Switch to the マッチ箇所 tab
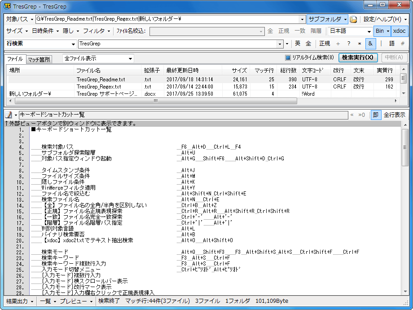Viewport: 413px width, 310px height. pyautogui.click(x=39, y=59)
